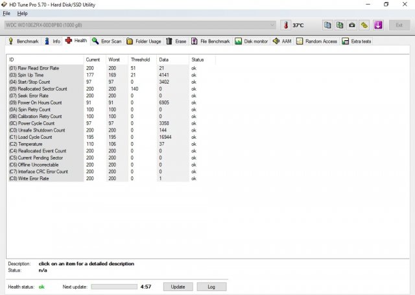Screen dimensions: 415x295
Task: Switch to the AAM tab
Action: pyautogui.click(x=282, y=41)
